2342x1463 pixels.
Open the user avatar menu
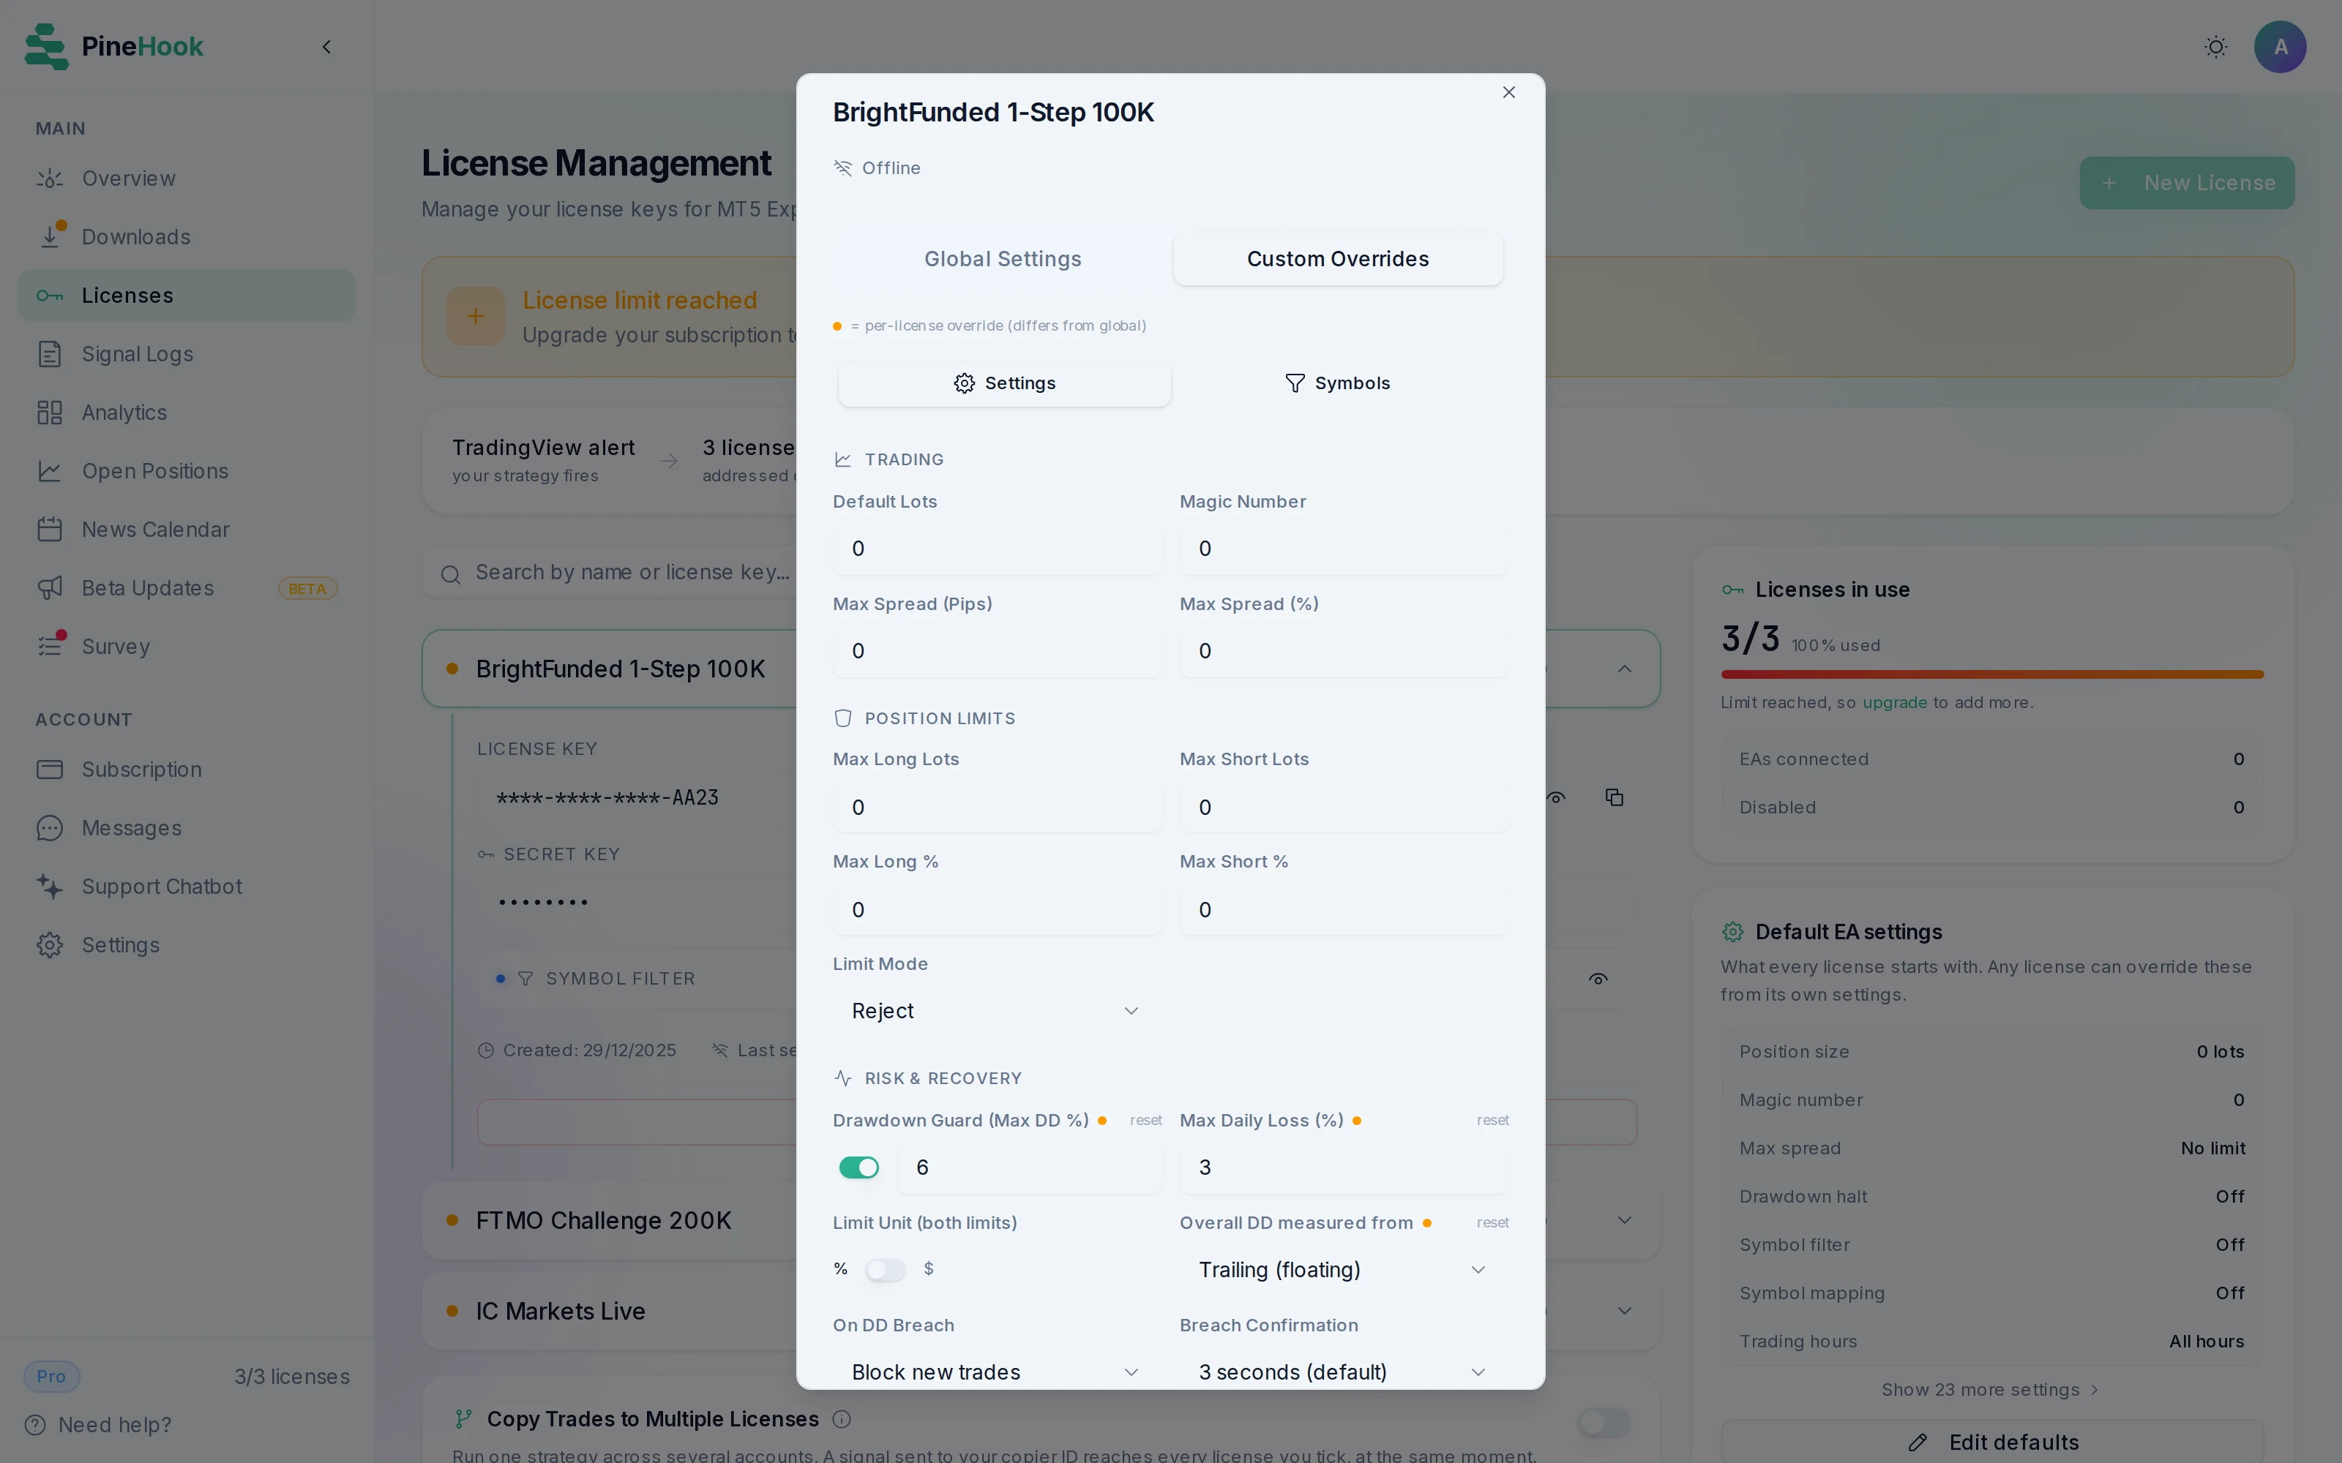pyautogui.click(x=2279, y=46)
